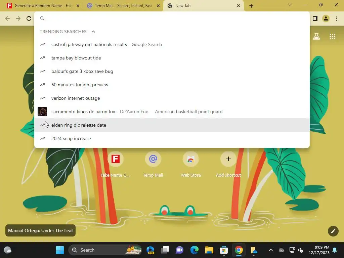Click De'Aaron Fox thumbnail image
This screenshot has width=344, height=258.
click(42, 112)
